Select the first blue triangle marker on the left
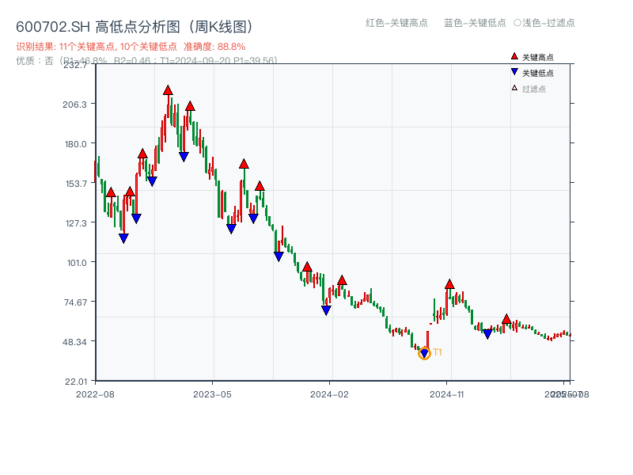 [x=124, y=236]
